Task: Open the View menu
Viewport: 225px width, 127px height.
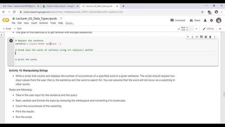Action: pos(26,23)
